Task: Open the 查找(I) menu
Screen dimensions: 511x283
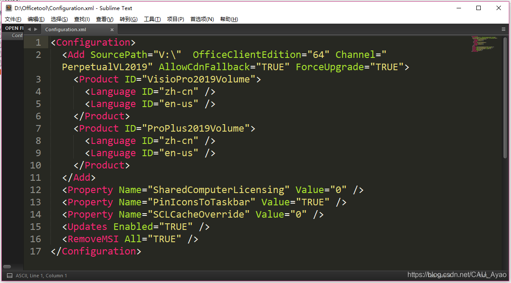Action: click(x=82, y=19)
